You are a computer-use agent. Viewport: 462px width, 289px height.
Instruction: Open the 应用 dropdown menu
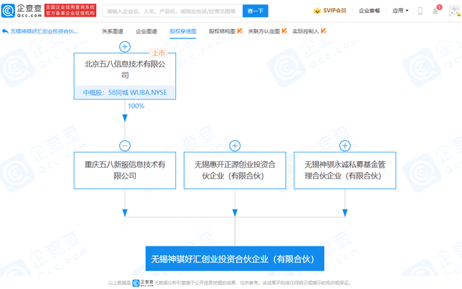point(401,11)
